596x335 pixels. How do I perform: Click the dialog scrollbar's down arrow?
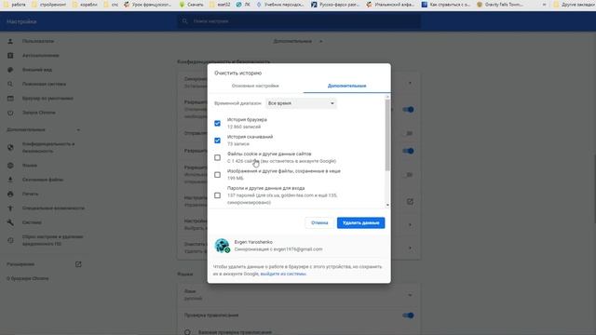coord(387,205)
